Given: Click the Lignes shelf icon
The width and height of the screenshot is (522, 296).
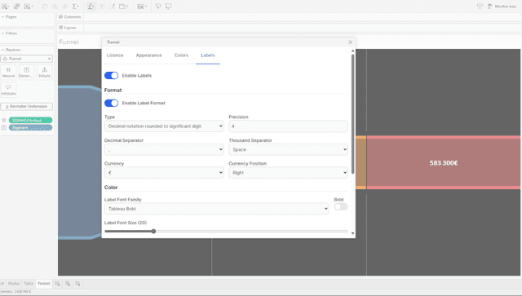Looking at the screenshot, I should [60, 27].
